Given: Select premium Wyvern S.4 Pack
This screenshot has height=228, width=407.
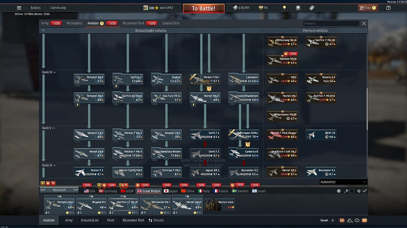Looking at the screenshot, I should tap(321, 79).
